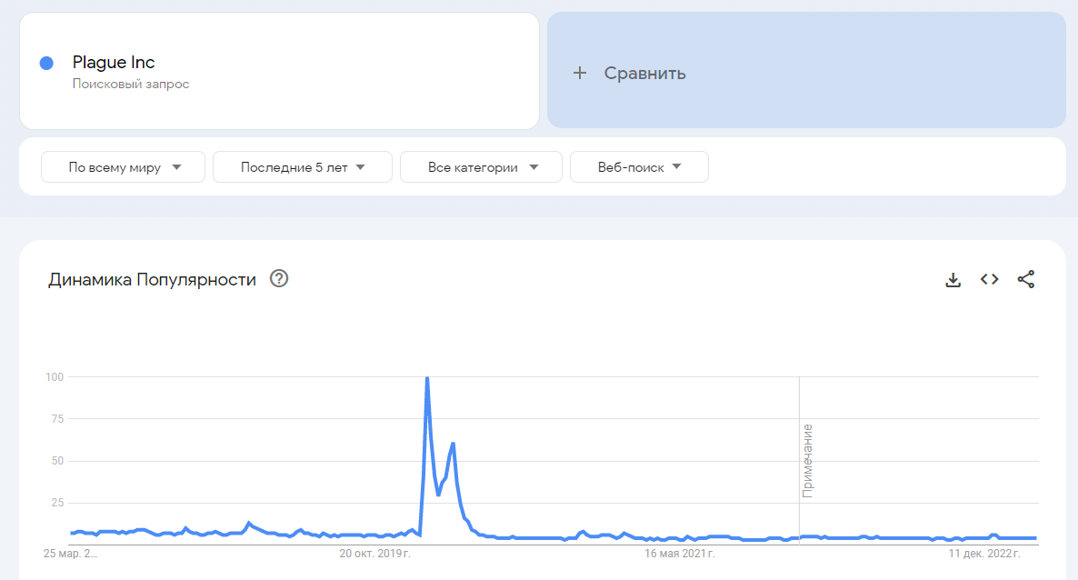Click the share chart icon

(x=1026, y=280)
